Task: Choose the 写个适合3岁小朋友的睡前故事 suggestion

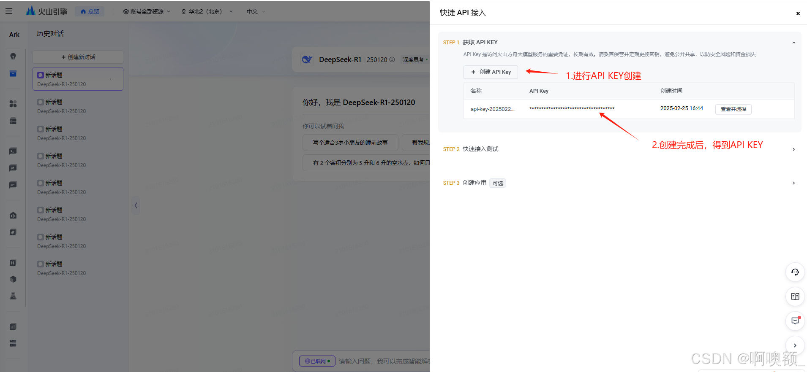Action: [x=350, y=143]
